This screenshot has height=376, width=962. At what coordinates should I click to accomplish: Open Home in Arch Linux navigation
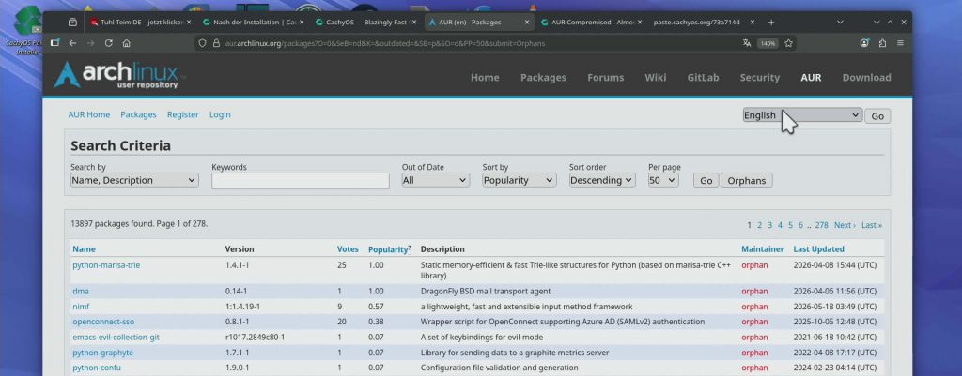pos(485,77)
